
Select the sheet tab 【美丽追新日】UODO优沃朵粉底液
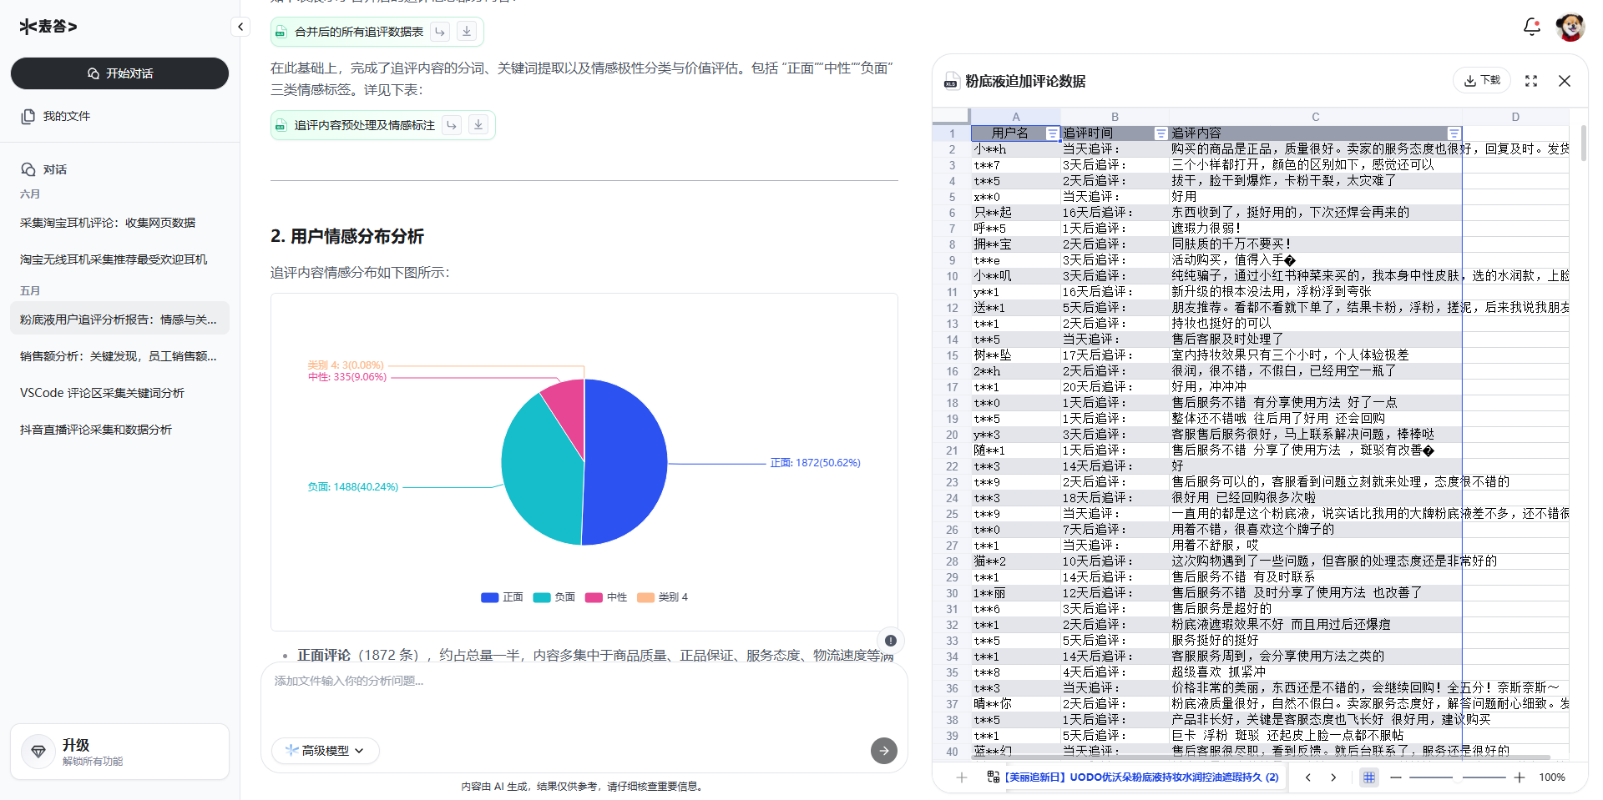(1141, 777)
